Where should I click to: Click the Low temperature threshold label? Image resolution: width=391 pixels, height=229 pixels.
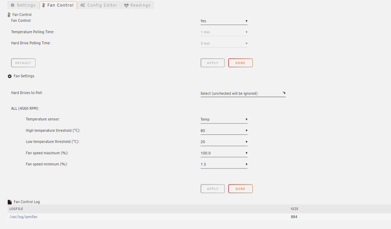(x=52, y=142)
